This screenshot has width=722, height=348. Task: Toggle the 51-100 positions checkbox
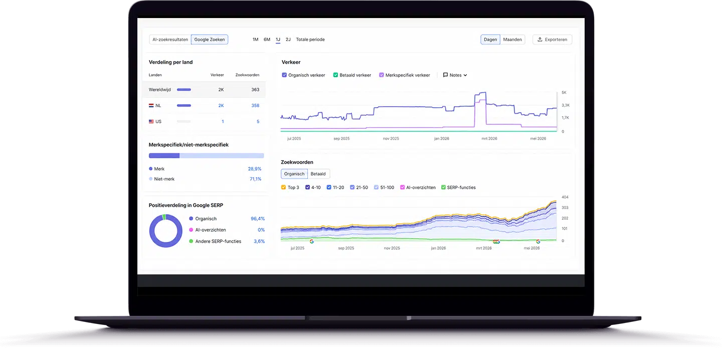[x=376, y=188]
